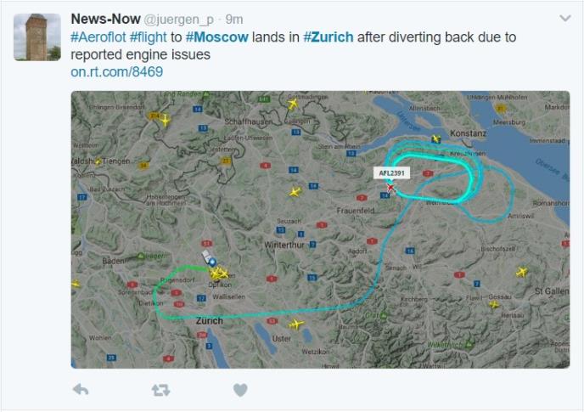Viewport: 584px width, 412px height.
Task: Like the tweet with heart icon
Action: coord(240,390)
